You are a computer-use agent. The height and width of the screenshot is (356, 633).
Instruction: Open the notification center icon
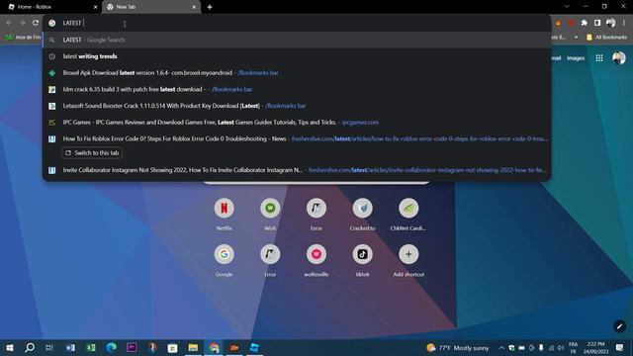click(620, 347)
